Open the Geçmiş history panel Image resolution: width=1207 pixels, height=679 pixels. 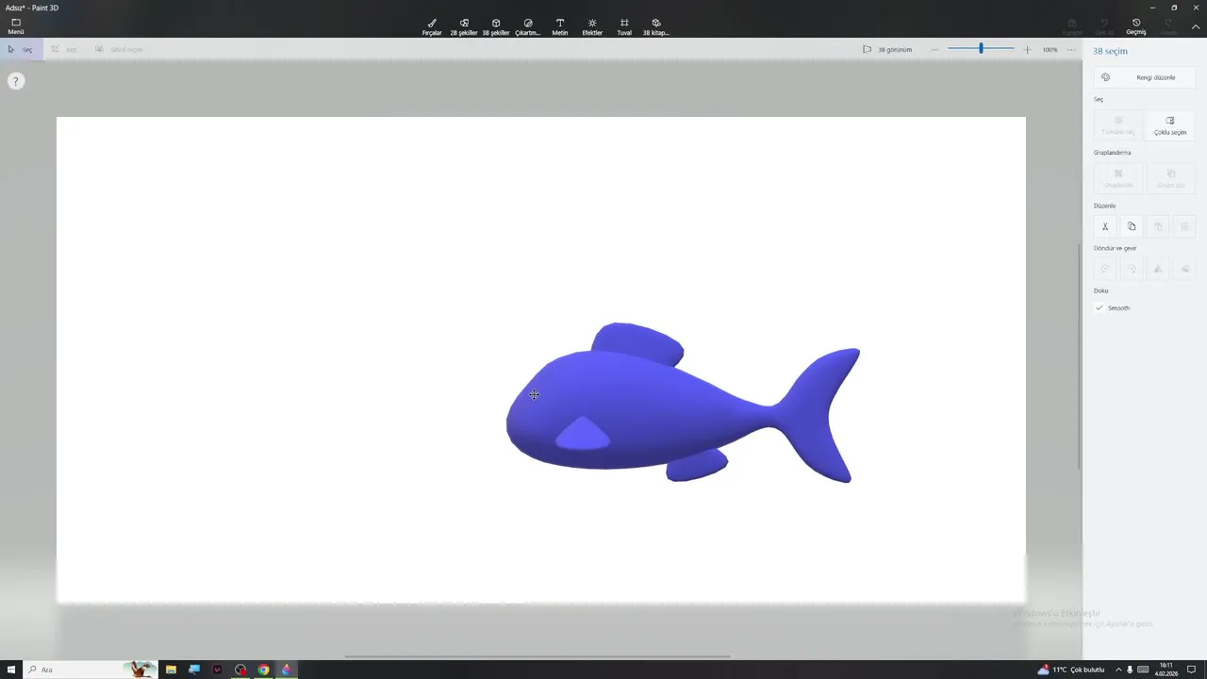(1136, 26)
